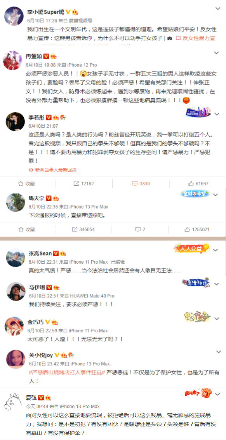Click the comment icon showing 3330
The image size is (226, 440).
tap(135, 184)
